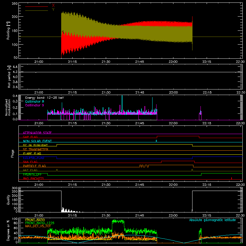
Task: Click the 'Quality' axis label
Action: pyautogui.click(x=8, y=200)
